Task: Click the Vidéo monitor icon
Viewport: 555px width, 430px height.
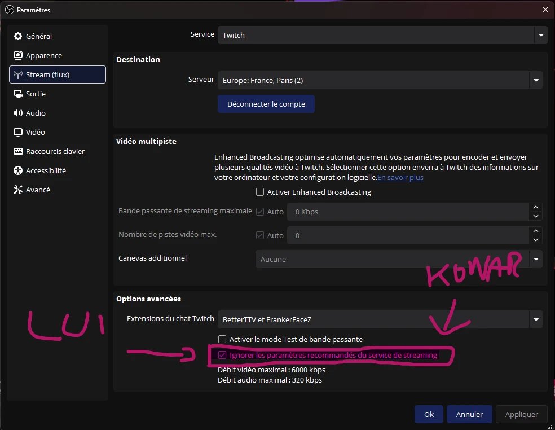Action: (17, 132)
